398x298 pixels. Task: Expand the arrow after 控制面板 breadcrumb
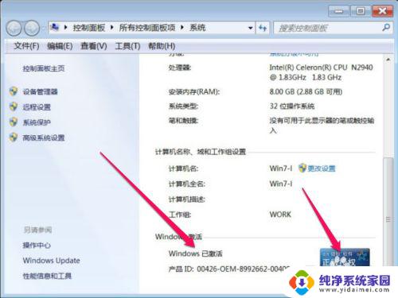point(111,28)
